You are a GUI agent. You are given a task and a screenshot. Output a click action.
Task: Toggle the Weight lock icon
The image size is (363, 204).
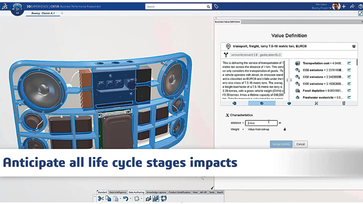(x=285, y=129)
